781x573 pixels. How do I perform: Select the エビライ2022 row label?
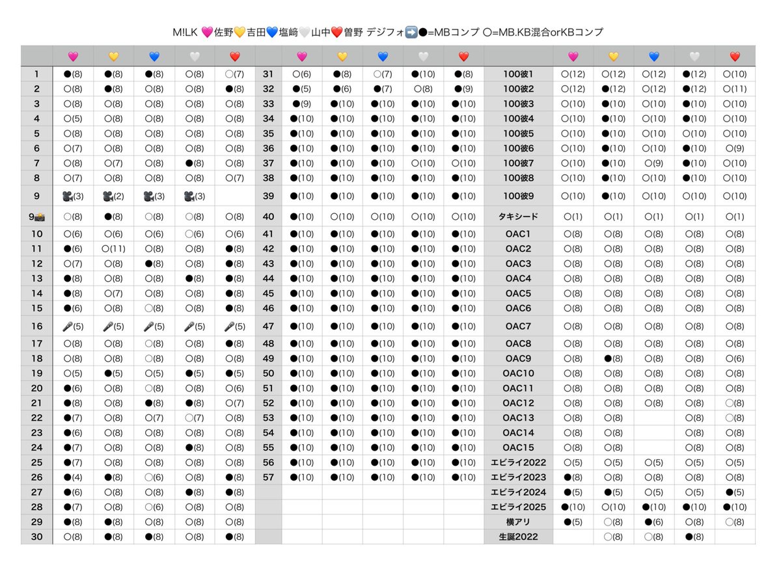519,462
